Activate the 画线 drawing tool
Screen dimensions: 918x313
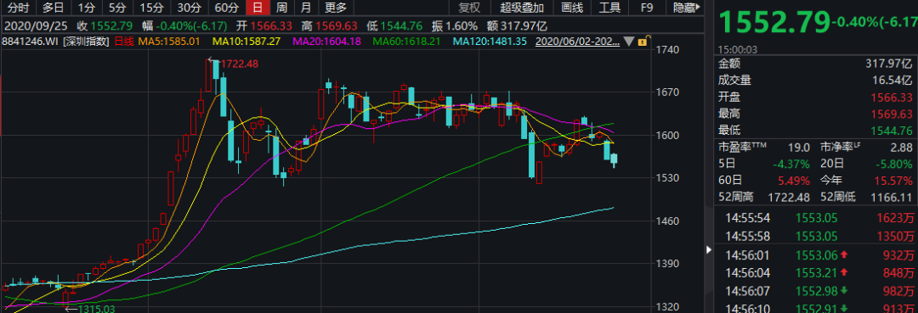pos(572,8)
